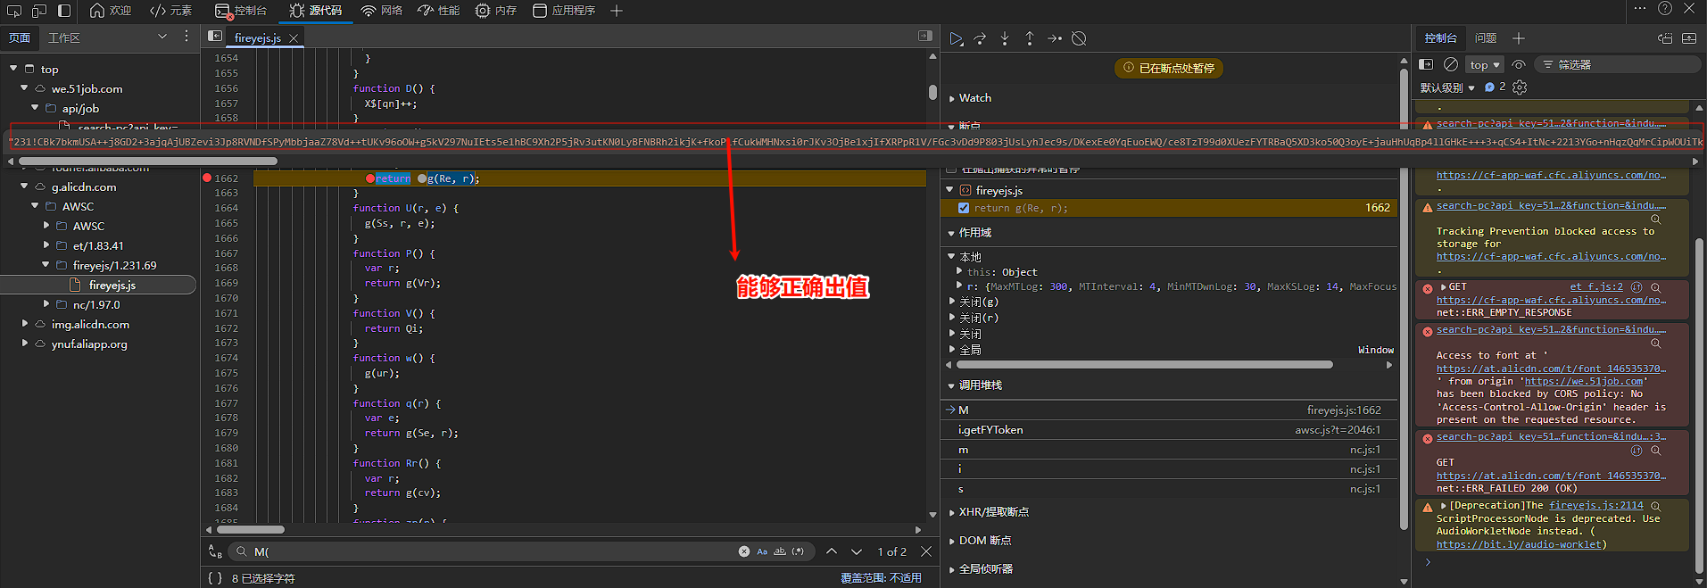
Task: Toggle device emulation icon
Action: (x=39, y=11)
